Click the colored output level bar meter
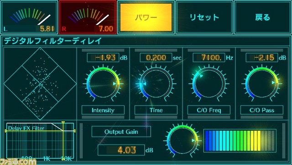 [x=240, y=141]
